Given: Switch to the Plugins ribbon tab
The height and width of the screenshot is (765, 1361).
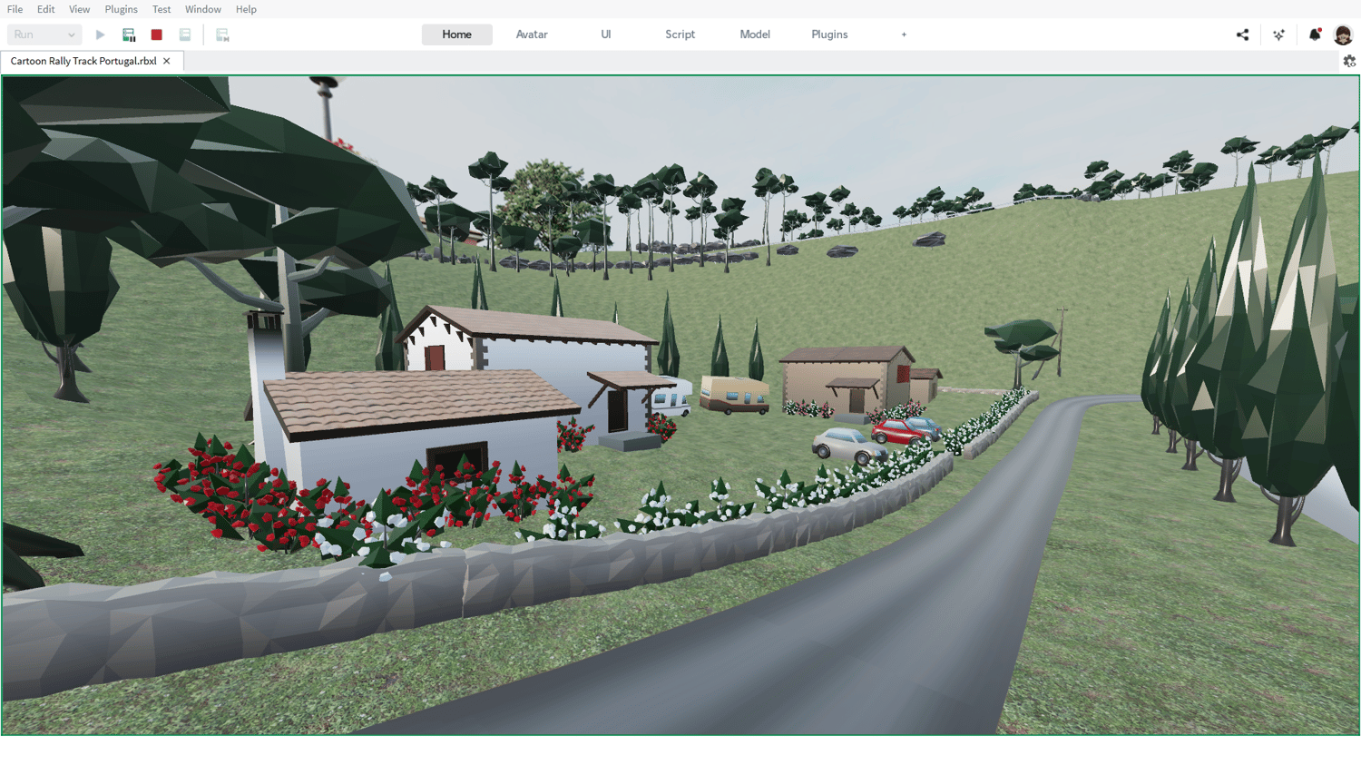Looking at the screenshot, I should 829,34.
